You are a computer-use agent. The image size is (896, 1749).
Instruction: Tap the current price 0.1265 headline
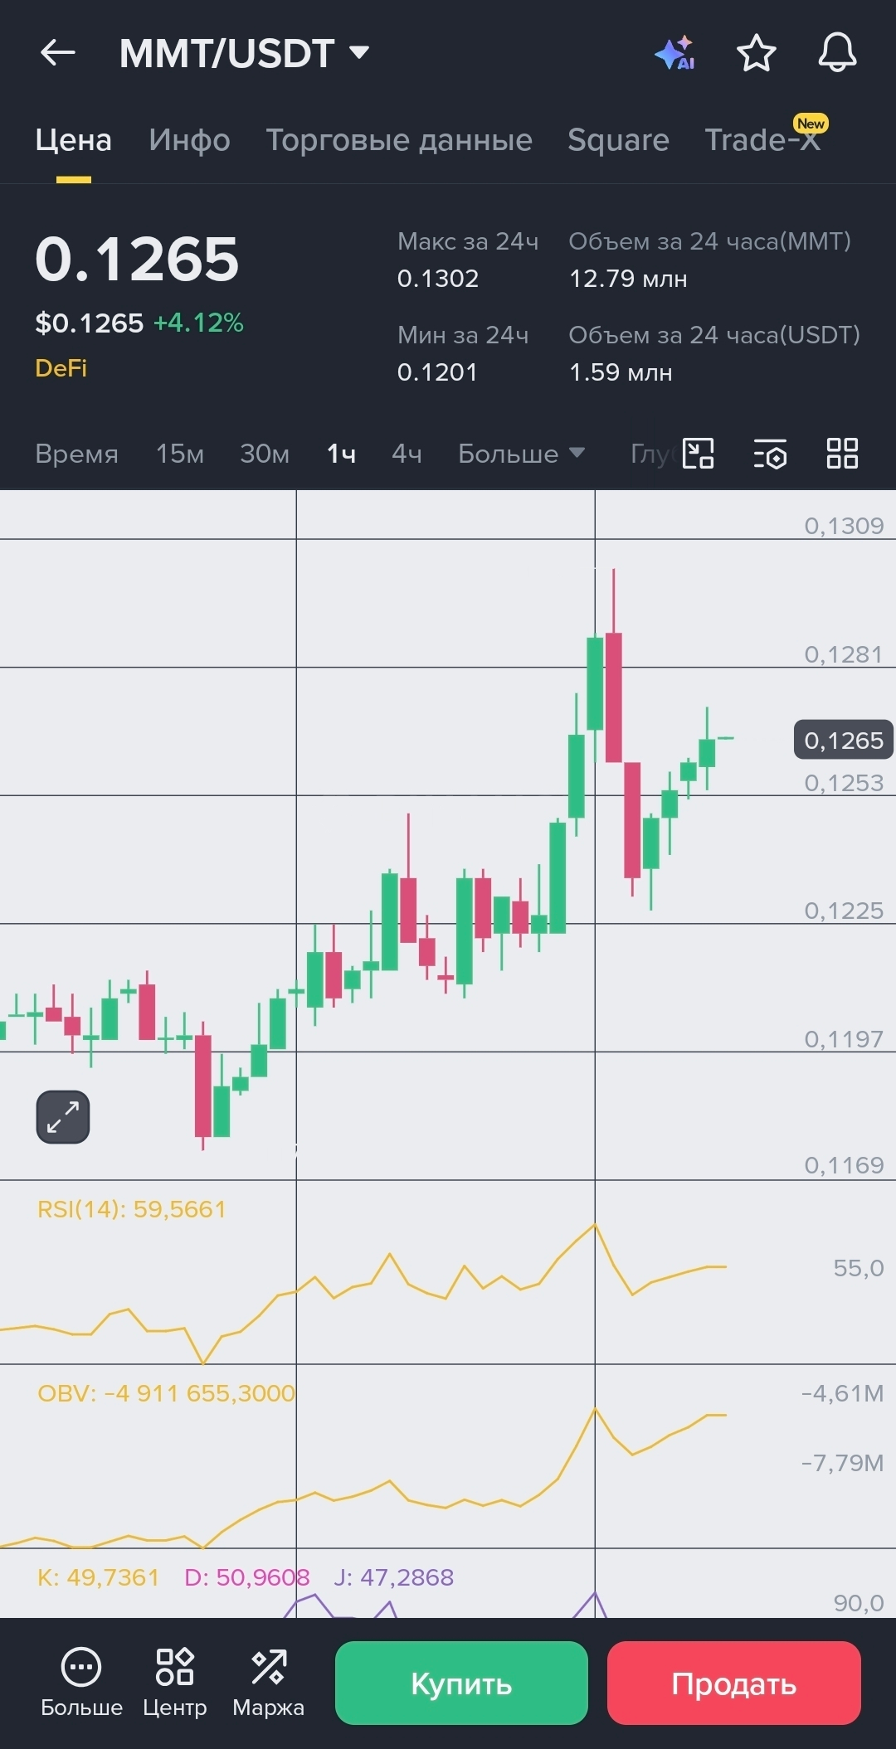tap(137, 259)
